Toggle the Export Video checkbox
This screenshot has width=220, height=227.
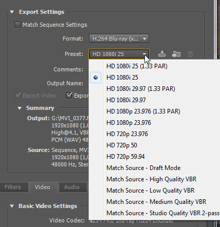17,96
